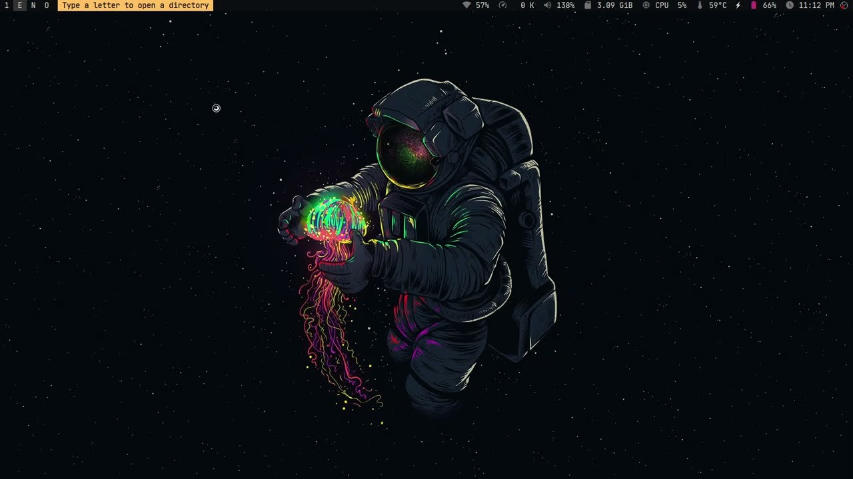Viewport: 853px width, 479px height.
Task: Click the 66% battery level value
Action: click(x=770, y=5)
